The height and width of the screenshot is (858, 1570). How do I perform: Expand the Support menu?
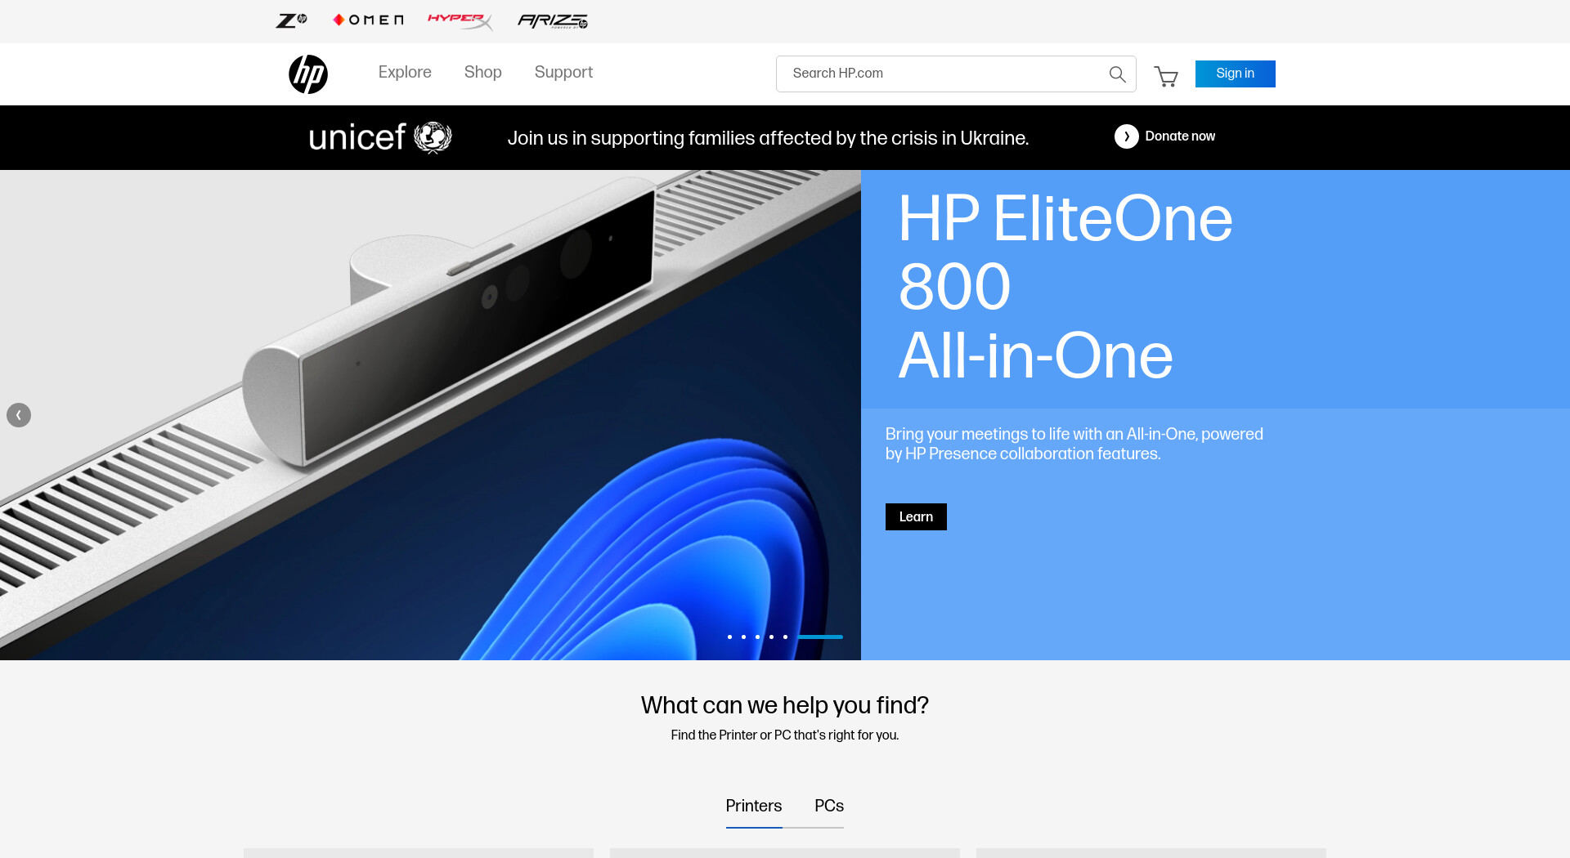pos(563,72)
